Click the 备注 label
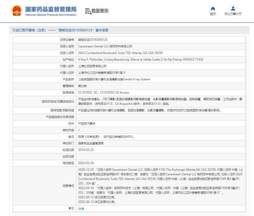The image size is (254, 216). coord(71,137)
